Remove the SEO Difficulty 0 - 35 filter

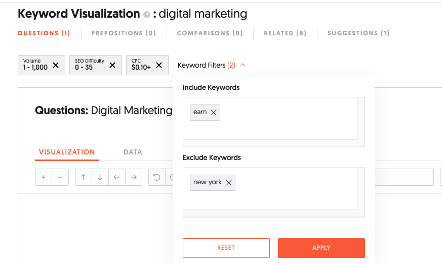[112, 65]
